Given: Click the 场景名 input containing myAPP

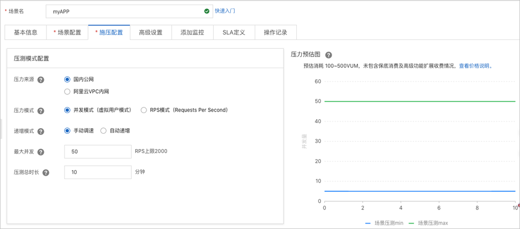Looking at the screenshot, I should 129,11.
